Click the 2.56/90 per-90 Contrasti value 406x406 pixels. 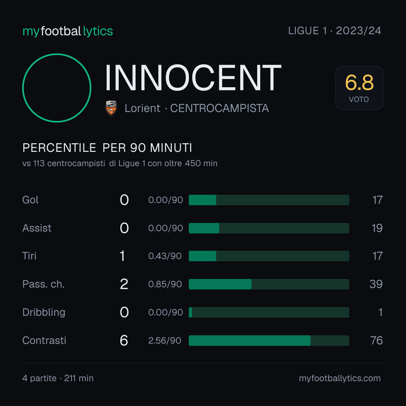click(165, 341)
